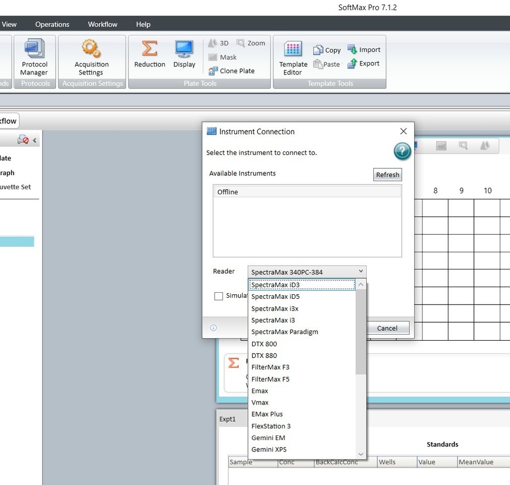The width and height of the screenshot is (510, 485).
Task: Open the Display monitor tool
Action: [184, 54]
